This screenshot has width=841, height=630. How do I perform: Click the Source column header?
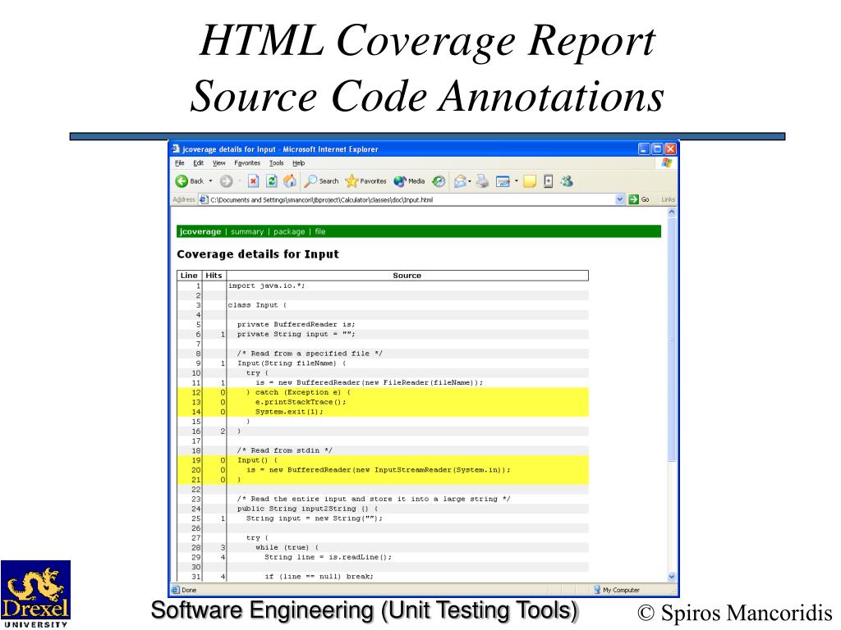tap(407, 276)
